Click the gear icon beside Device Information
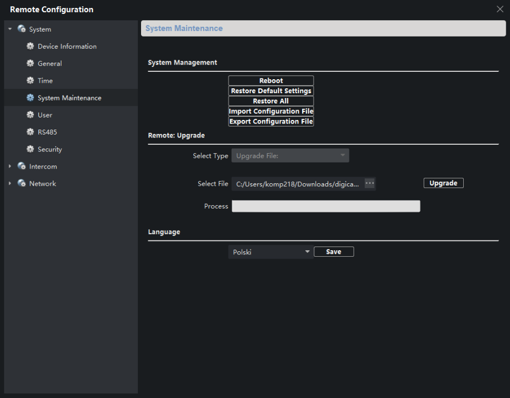The height and width of the screenshot is (398, 510). pyautogui.click(x=30, y=46)
